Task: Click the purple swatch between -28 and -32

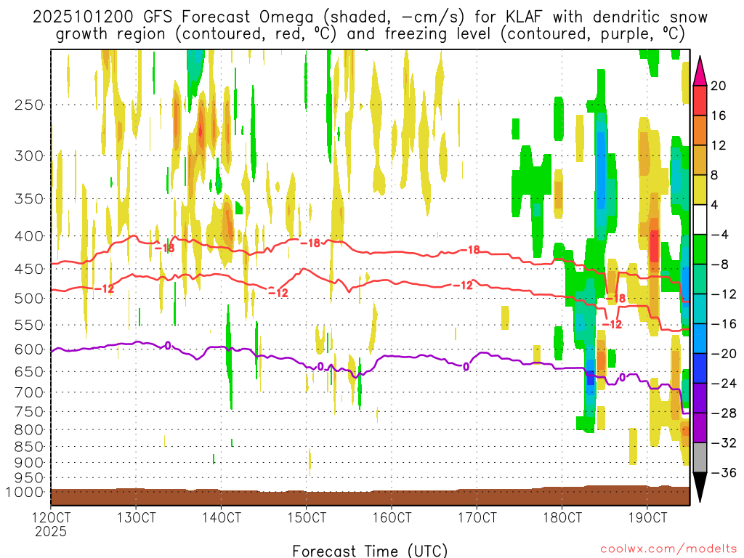Action: point(700,428)
